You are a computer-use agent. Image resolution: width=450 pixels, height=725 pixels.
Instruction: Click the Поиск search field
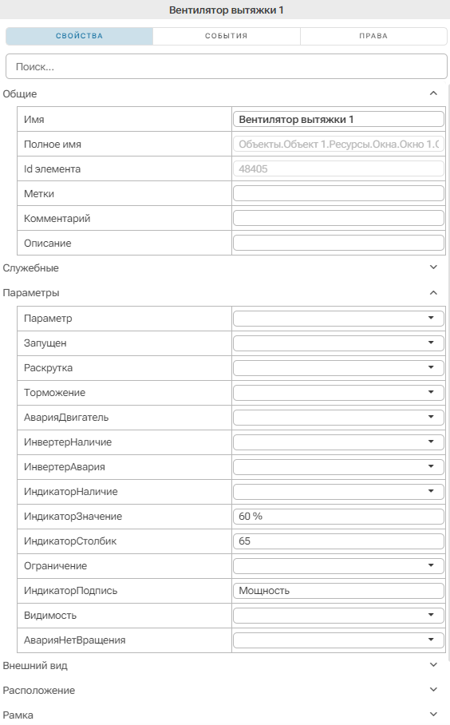click(x=227, y=66)
